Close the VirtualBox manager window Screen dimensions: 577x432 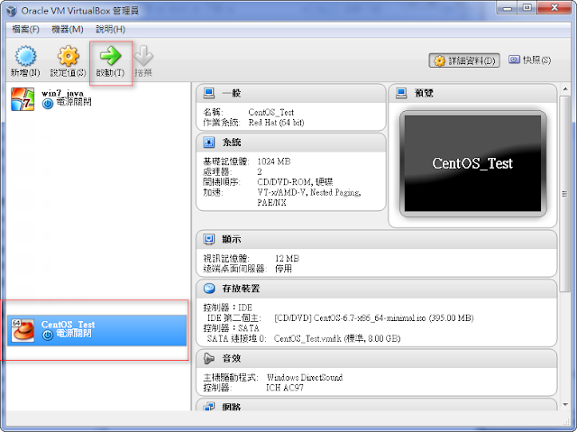(x=554, y=8)
